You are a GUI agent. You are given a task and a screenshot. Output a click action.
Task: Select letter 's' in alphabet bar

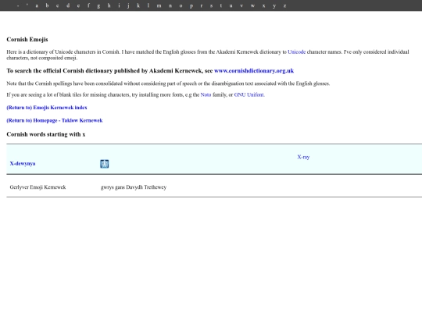[x=211, y=5]
